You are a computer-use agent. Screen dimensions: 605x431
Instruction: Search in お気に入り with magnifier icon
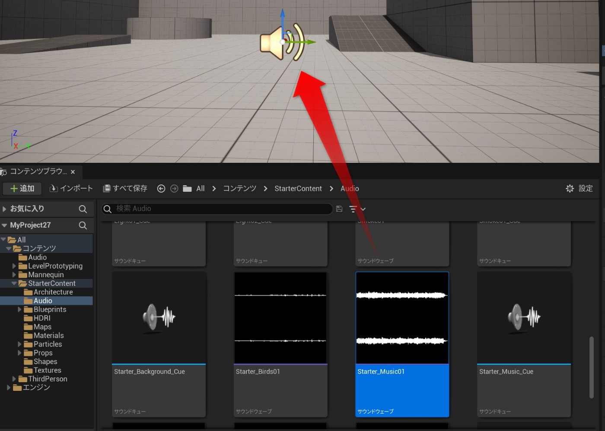coord(83,209)
